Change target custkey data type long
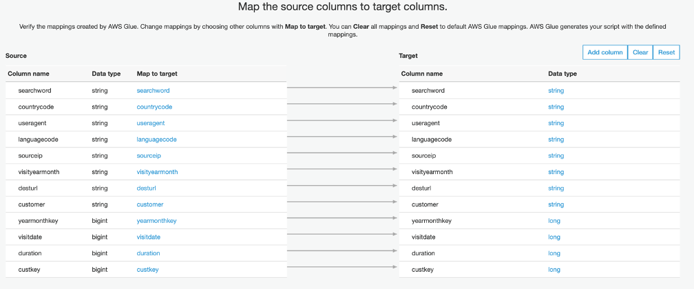Screen dimensions: 694x289 click(x=554, y=270)
